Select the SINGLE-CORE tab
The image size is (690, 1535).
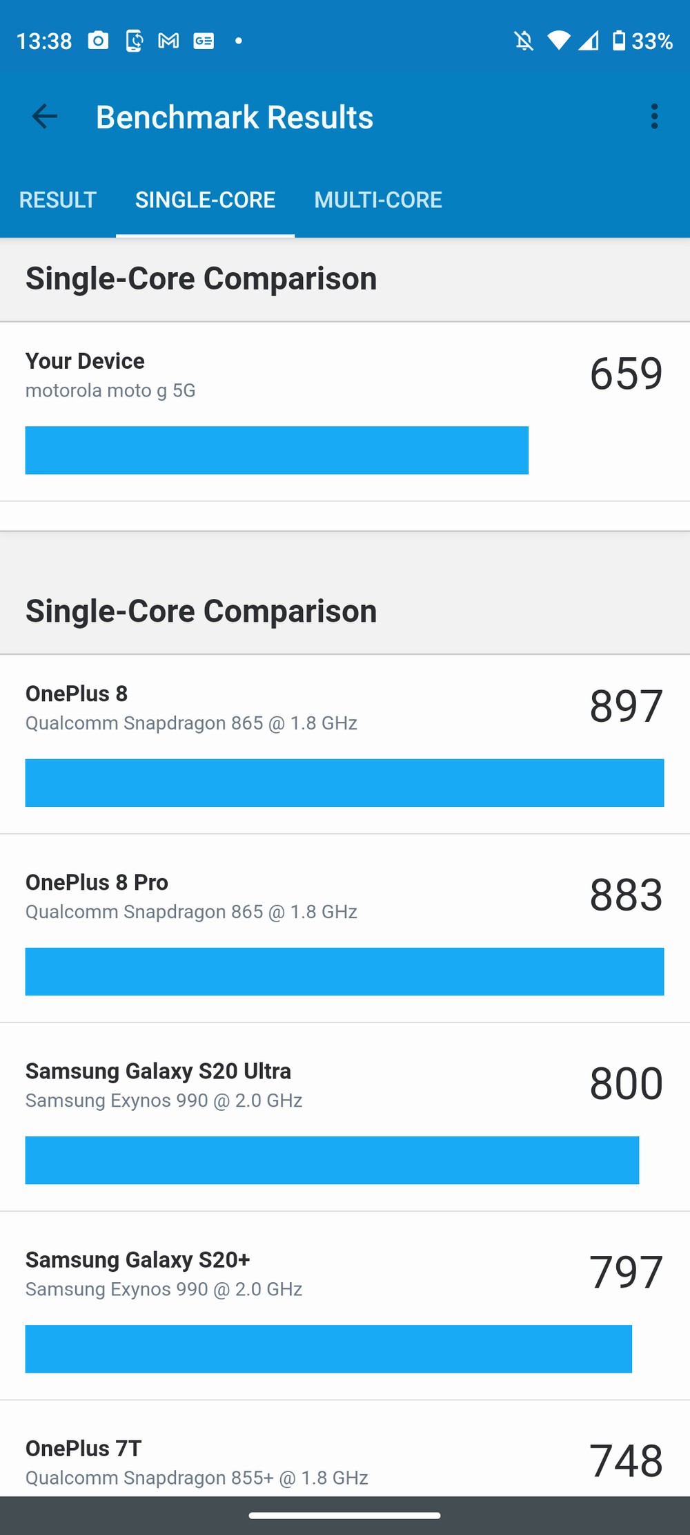tap(205, 200)
